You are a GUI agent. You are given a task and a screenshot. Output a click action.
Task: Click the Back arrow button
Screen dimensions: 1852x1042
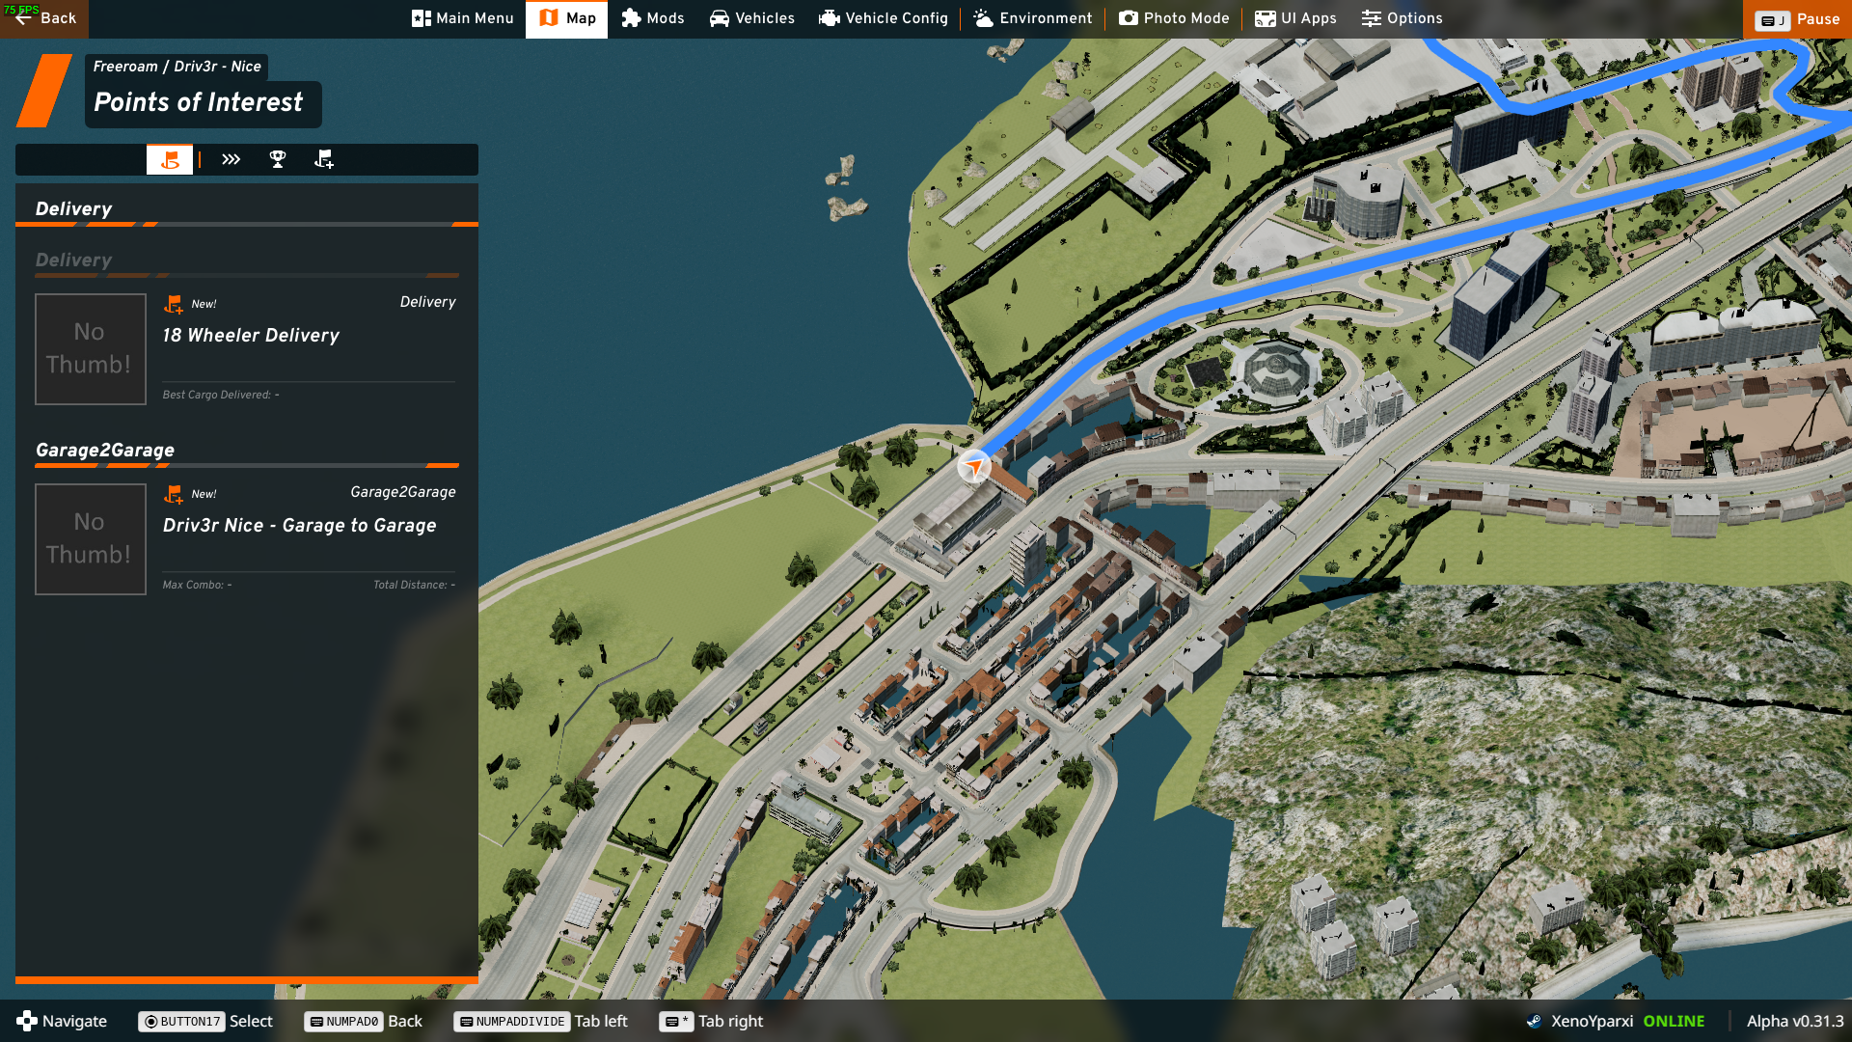(x=44, y=18)
